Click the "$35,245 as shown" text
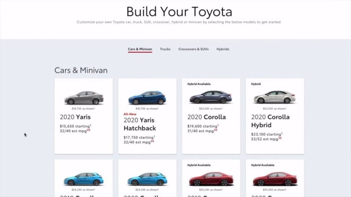 [211, 190]
